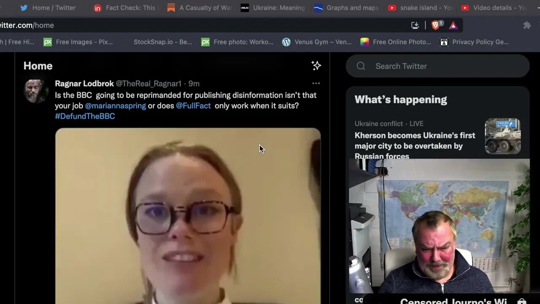Click Ukraine conflict · LIVE label

point(389,124)
